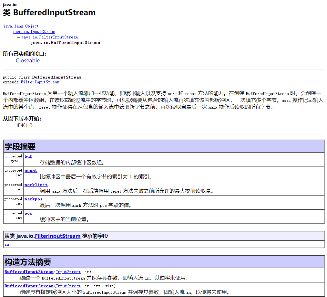Open the markpos field link

click(33, 199)
